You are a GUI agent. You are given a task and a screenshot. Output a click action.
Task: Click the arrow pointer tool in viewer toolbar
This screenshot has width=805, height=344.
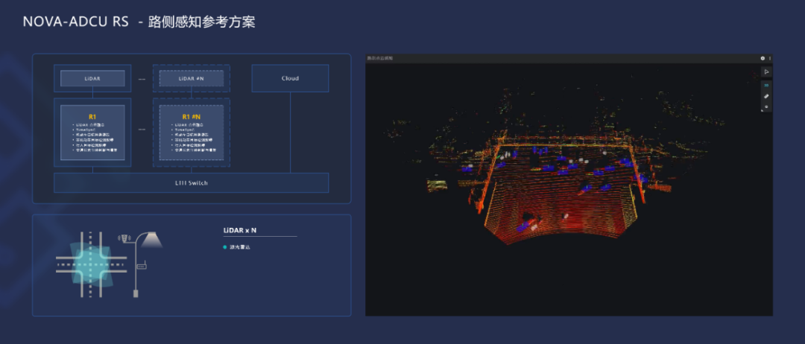[766, 72]
